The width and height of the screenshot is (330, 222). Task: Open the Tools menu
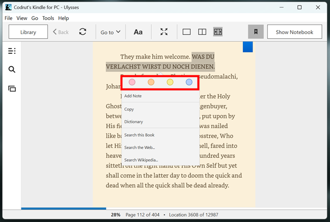click(48, 18)
